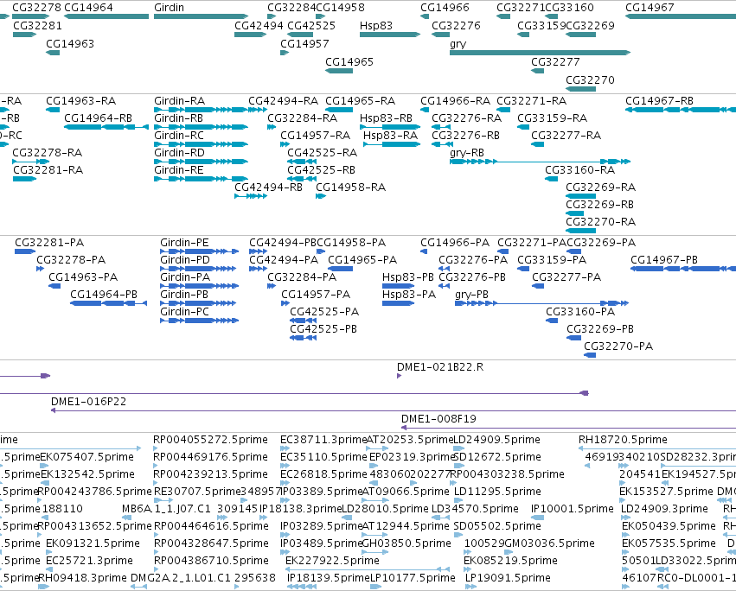
Task: Select the GM03036.5prime EST label
Action: click(550, 543)
